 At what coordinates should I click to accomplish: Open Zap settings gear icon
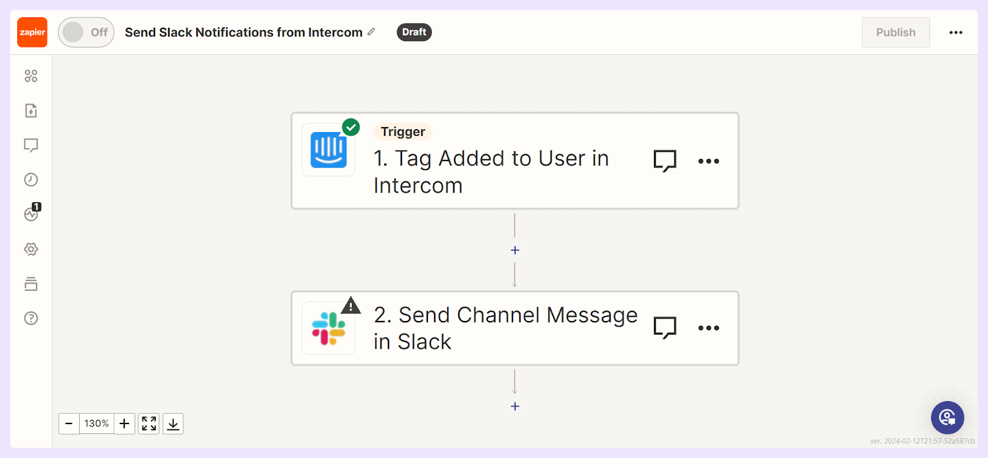click(x=31, y=249)
